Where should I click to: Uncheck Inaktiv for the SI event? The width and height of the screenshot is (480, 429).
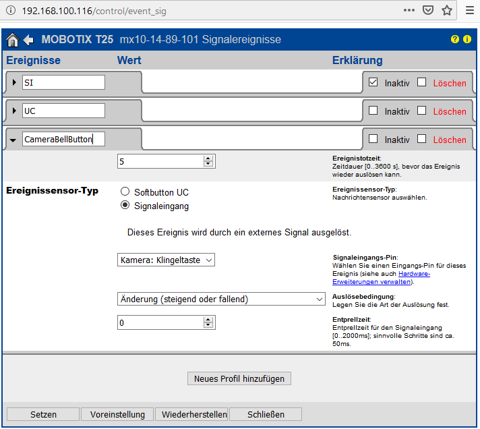(x=373, y=82)
